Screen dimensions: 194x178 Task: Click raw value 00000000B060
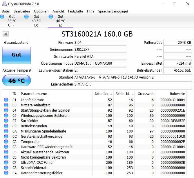point(173,126)
